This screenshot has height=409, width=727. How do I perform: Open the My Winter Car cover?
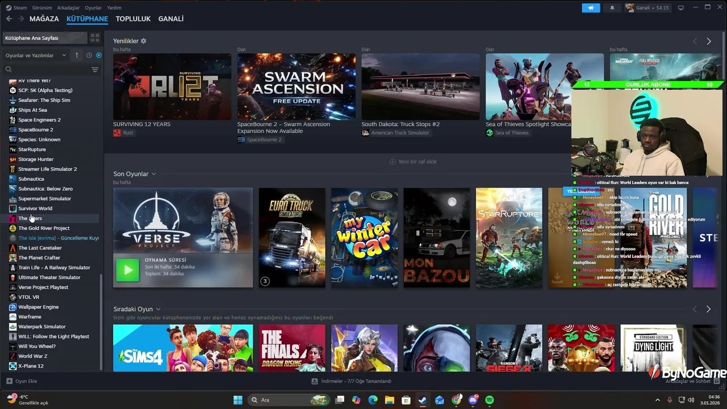365,237
